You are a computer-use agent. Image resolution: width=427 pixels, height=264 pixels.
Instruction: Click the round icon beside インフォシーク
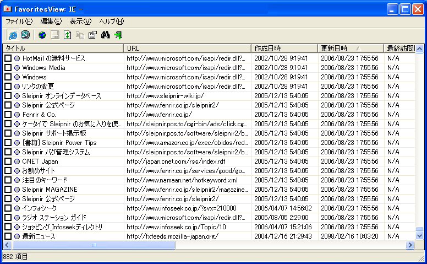(x=17, y=208)
